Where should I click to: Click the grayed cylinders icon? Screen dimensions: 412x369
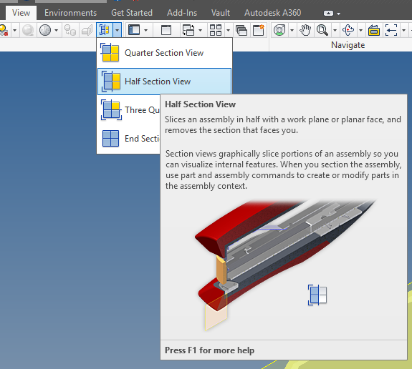coord(70,30)
